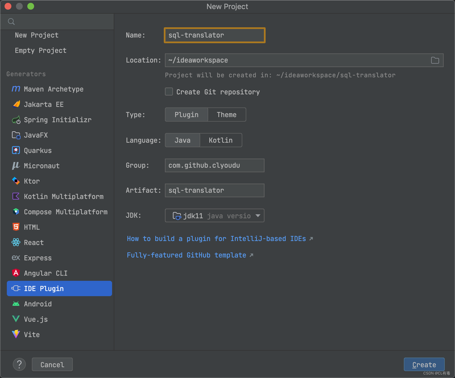The height and width of the screenshot is (378, 455).
Task: Select the Quarkus label
Action: (x=38, y=151)
